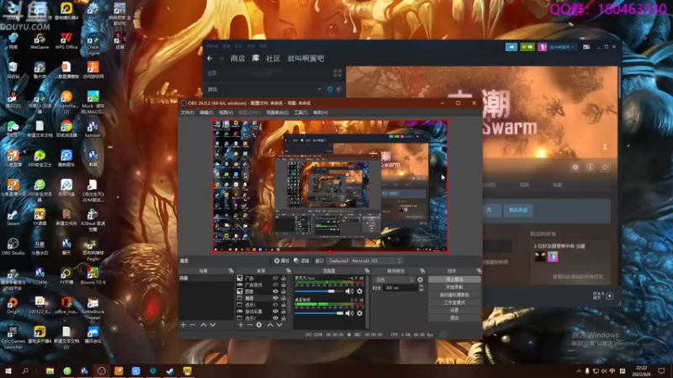Favorite the game with Steam star icon
Viewport: 673px width, 378px height.
[x=605, y=167]
